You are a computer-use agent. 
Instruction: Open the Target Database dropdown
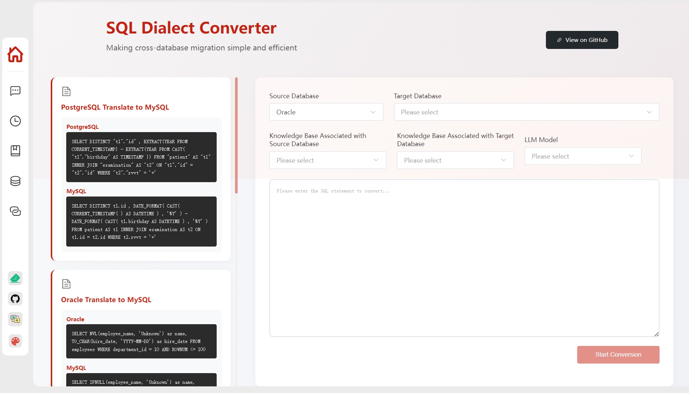526,112
